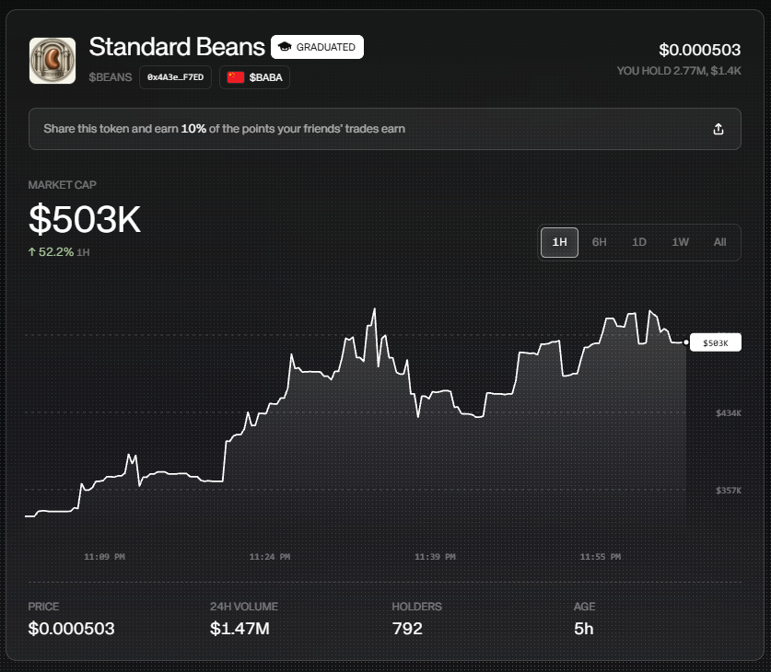The height and width of the screenshot is (672, 771).
Task: Switch chart to 6H timeframe
Action: tap(599, 242)
